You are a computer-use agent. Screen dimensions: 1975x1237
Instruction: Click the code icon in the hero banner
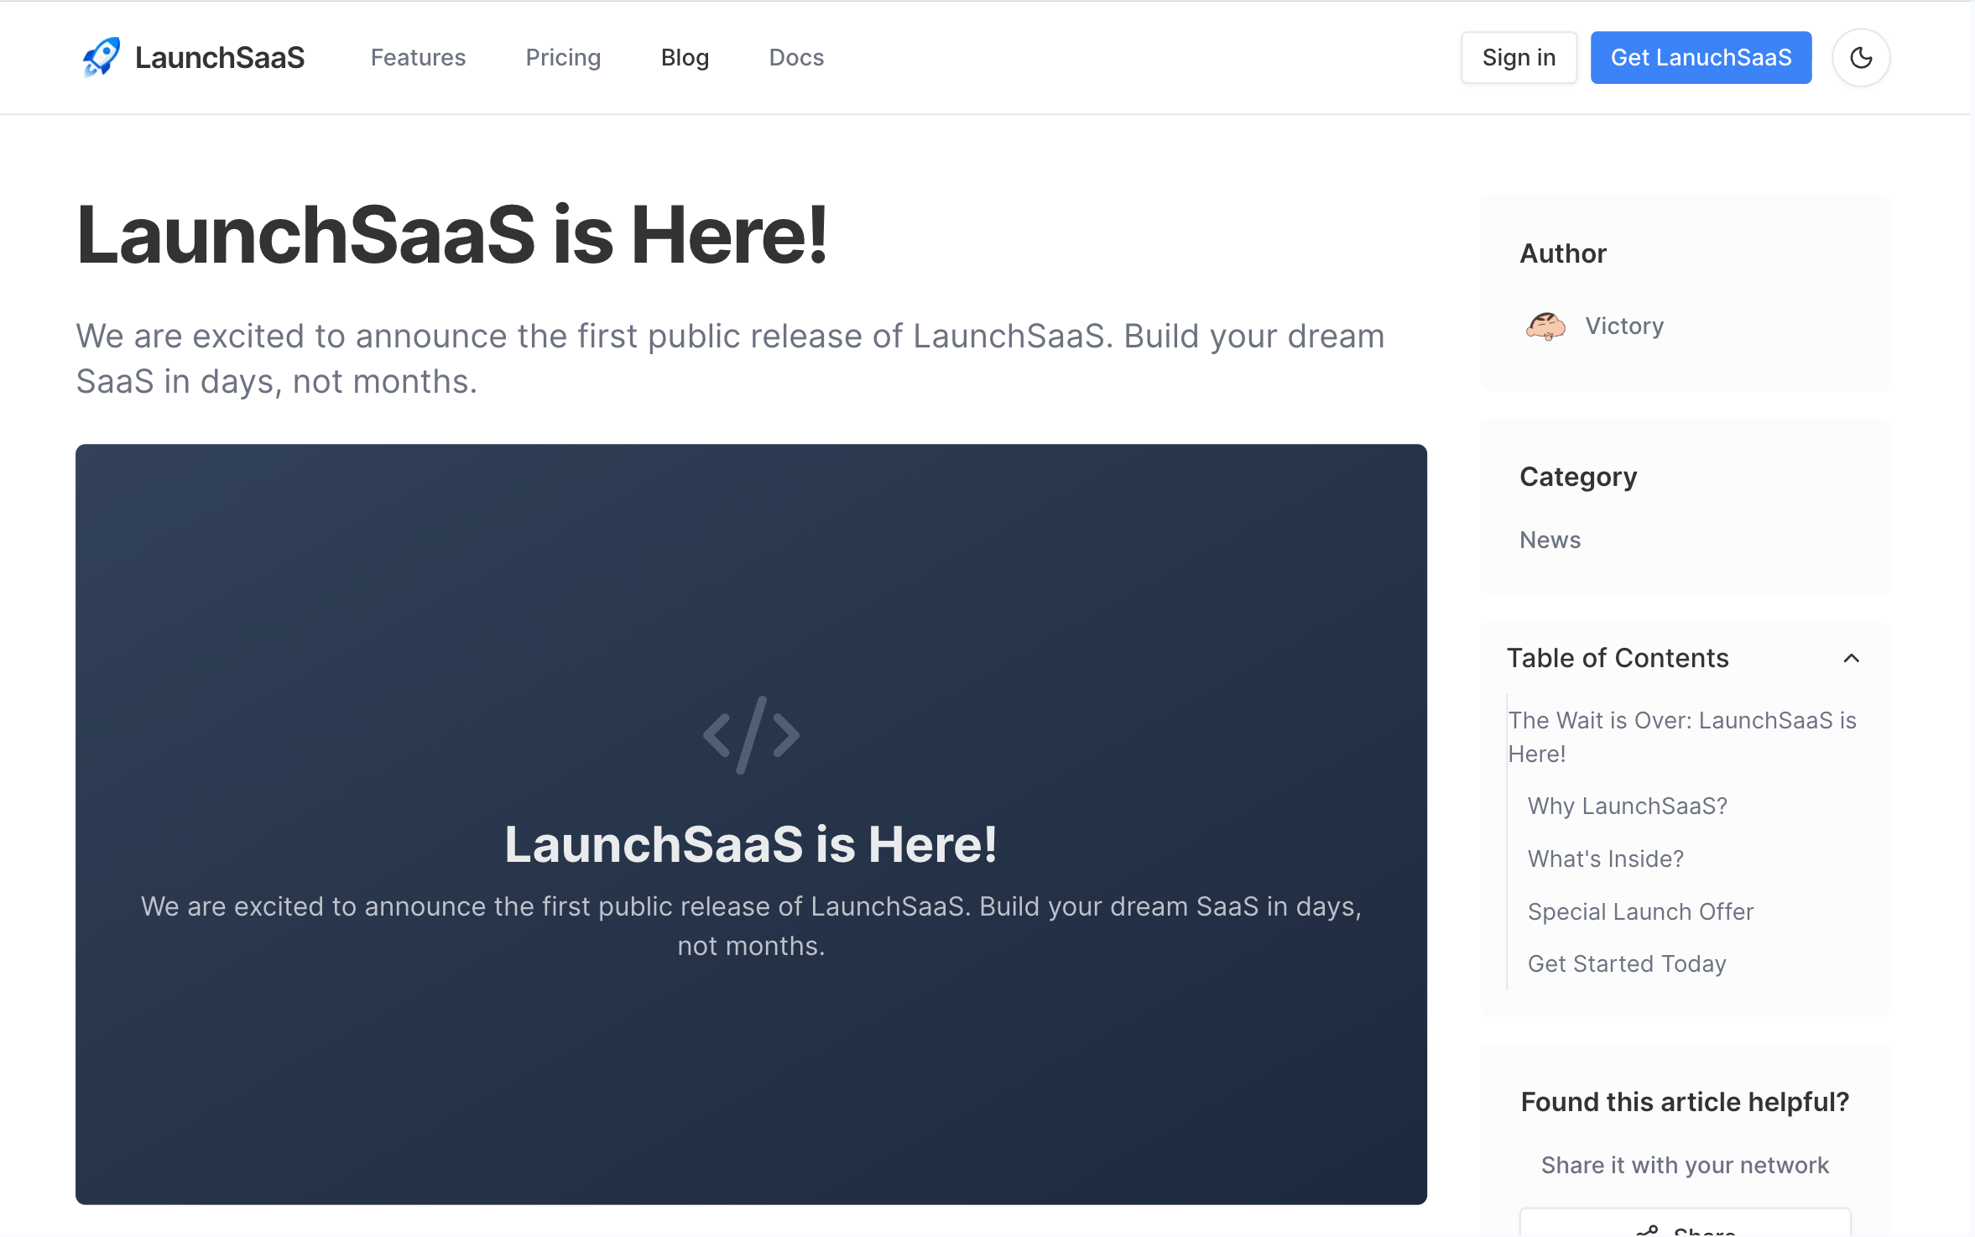750,733
